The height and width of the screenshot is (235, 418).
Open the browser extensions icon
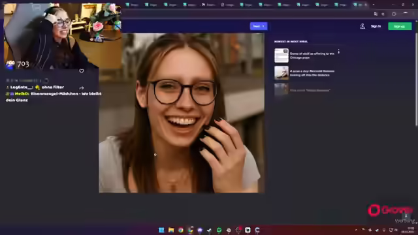click(x=394, y=14)
